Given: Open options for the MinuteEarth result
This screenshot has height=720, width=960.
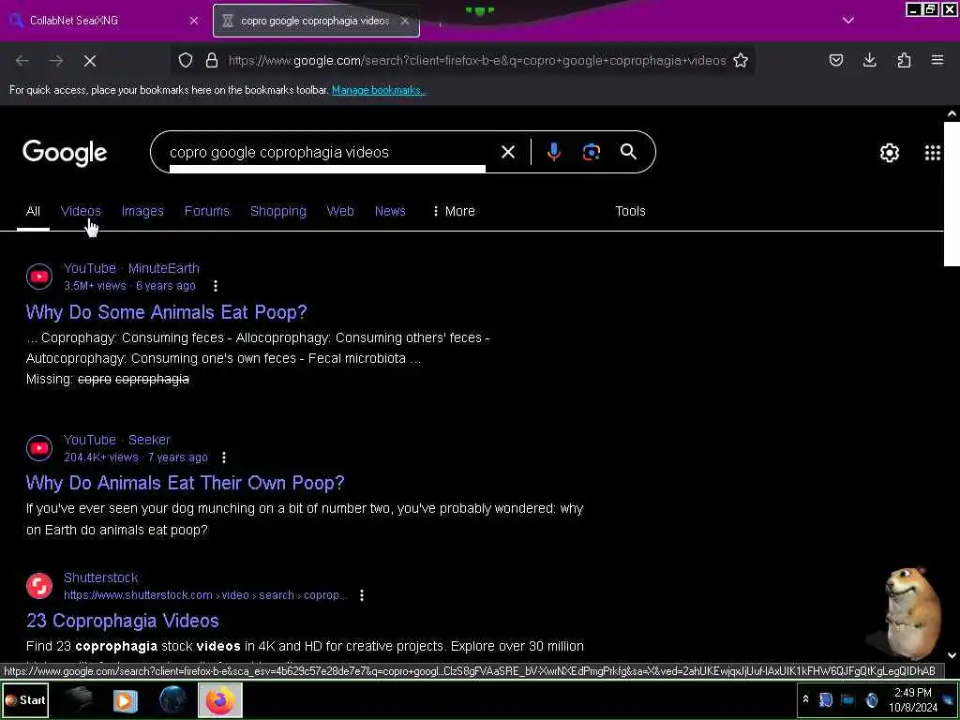Looking at the screenshot, I should [x=215, y=286].
